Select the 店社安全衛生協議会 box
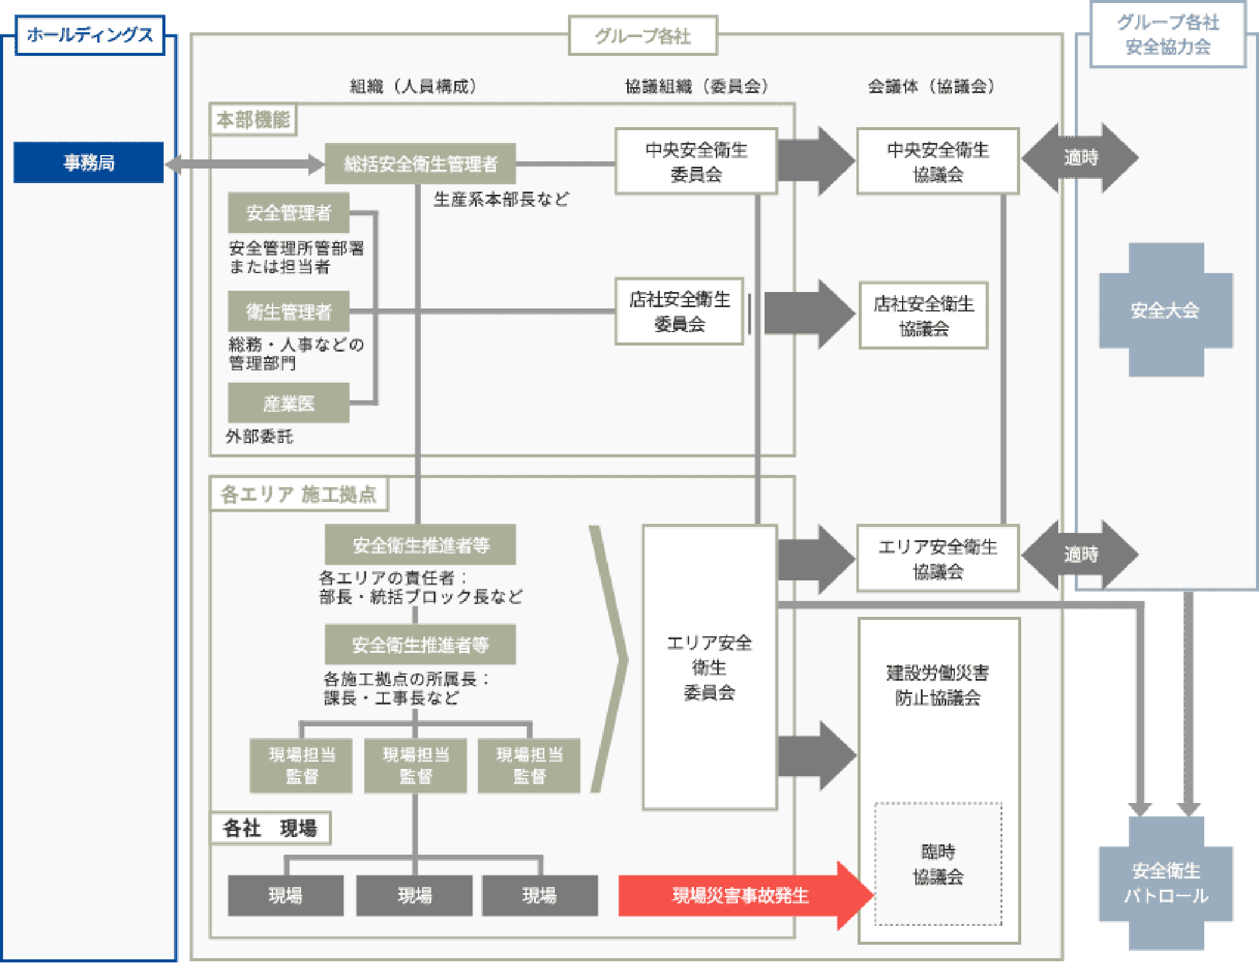 point(923,315)
